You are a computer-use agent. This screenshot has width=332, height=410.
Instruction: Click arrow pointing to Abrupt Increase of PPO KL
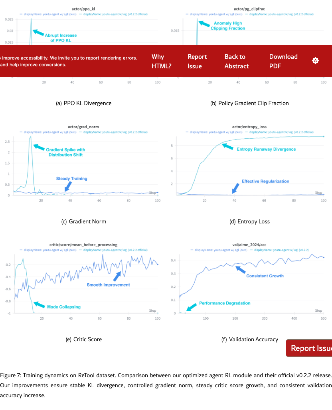point(38,31)
